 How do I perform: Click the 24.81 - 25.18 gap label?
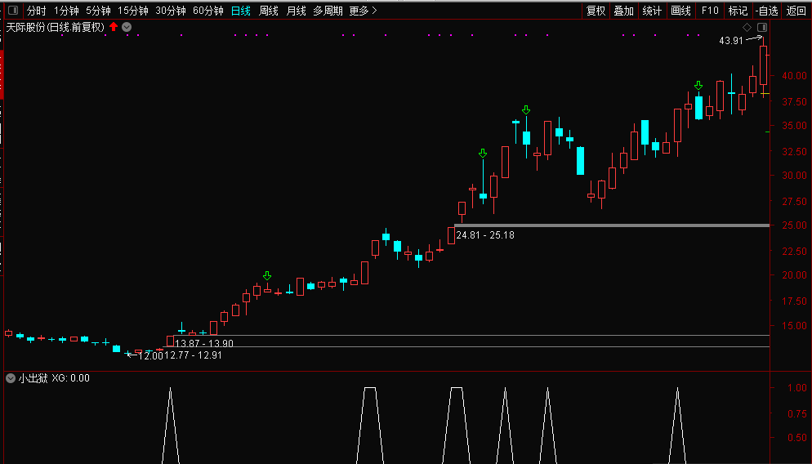(x=485, y=235)
